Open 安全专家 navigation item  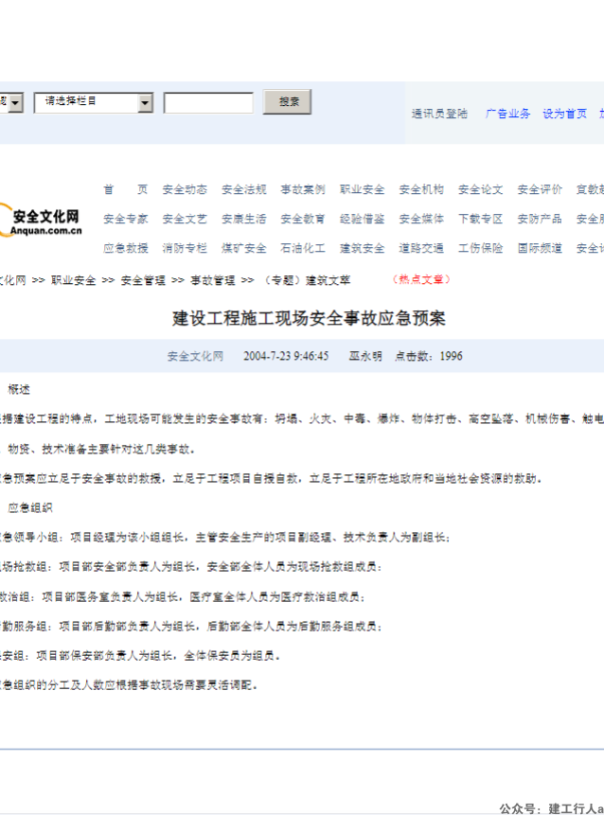click(x=126, y=219)
